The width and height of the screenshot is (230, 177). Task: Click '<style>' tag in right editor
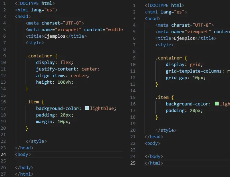[x=164, y=45]
